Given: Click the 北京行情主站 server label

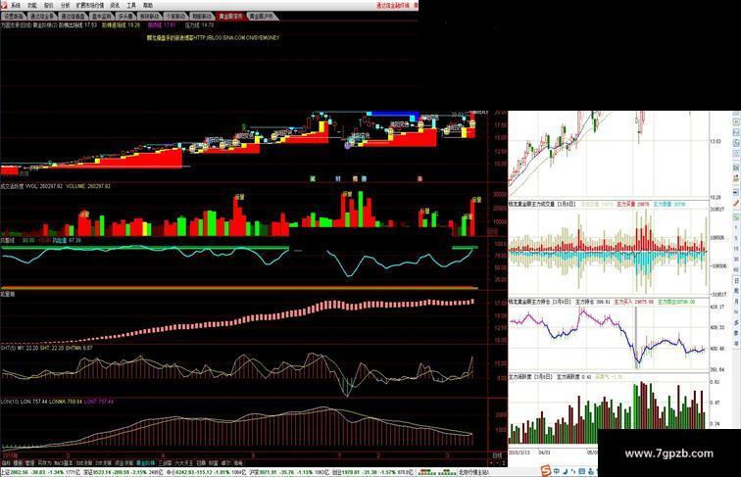Looking at the screenshot, I should [x=473, y=472].
